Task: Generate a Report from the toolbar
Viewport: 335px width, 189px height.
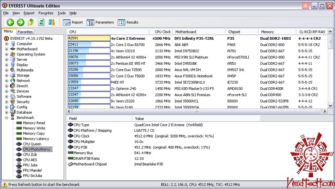Action: tap(73, 23)
